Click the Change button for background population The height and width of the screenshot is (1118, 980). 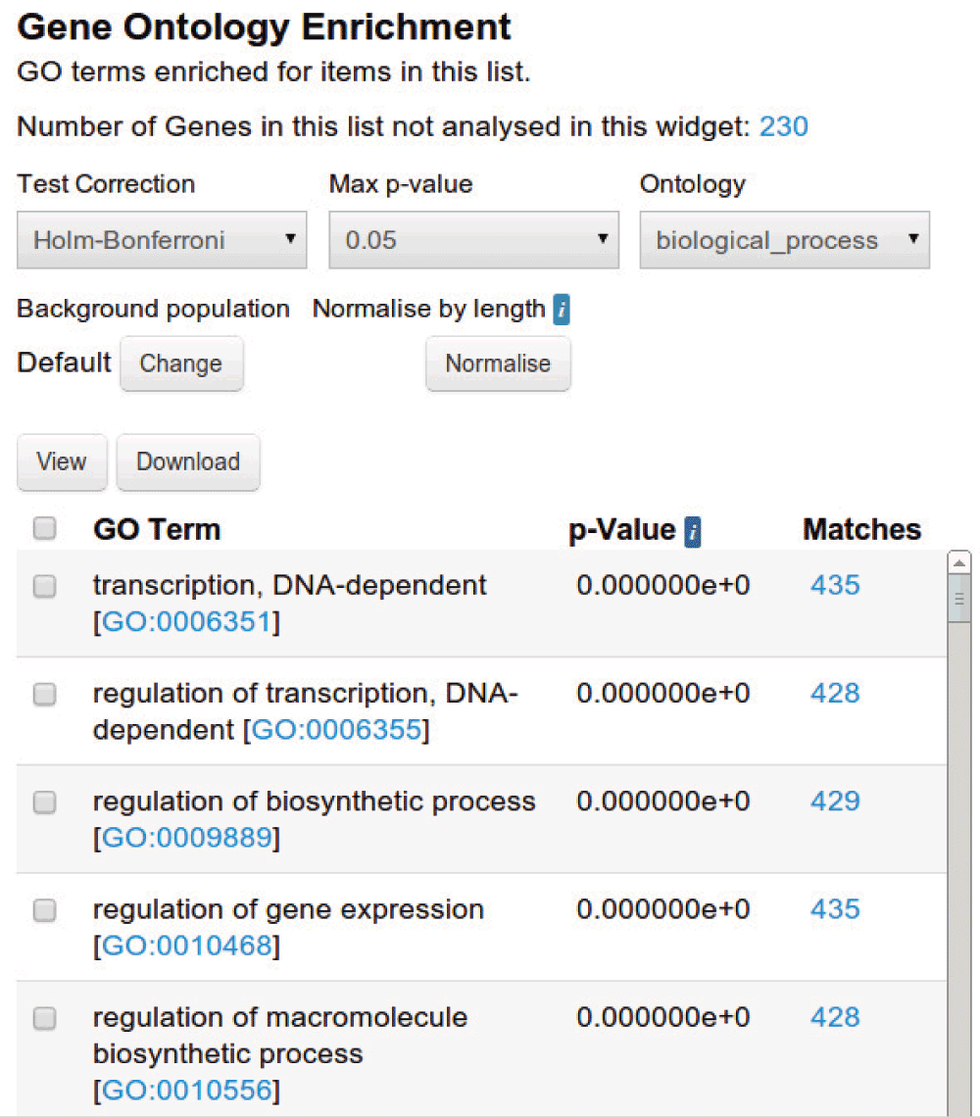pyautogui.click(x=181, y=364)
